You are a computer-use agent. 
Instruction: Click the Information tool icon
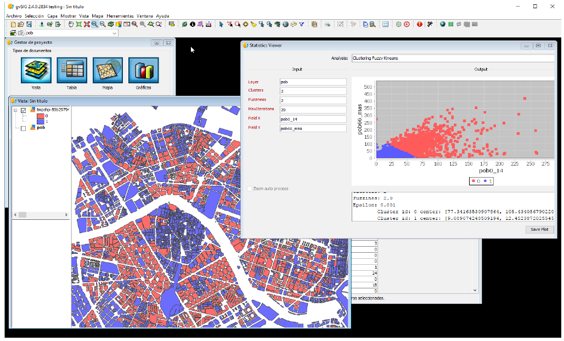pos(193,24)
